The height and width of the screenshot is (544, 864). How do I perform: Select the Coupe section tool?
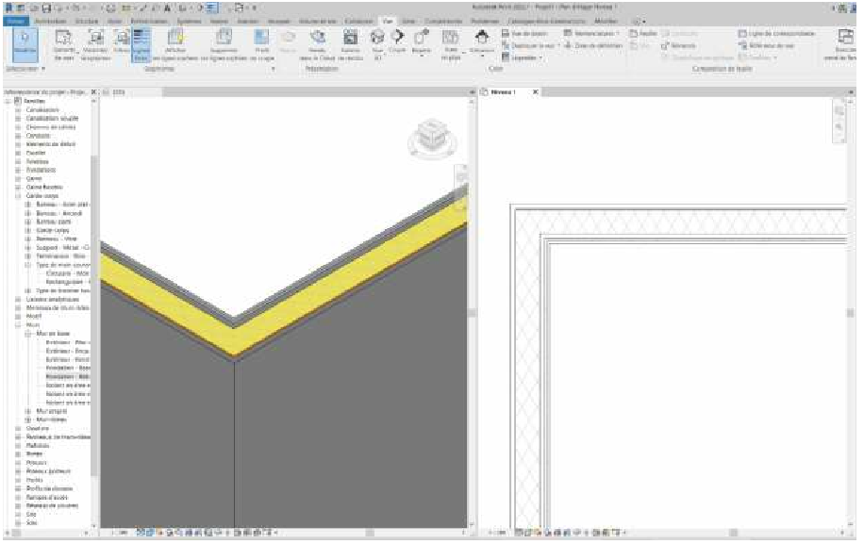(x=397, y=42)
